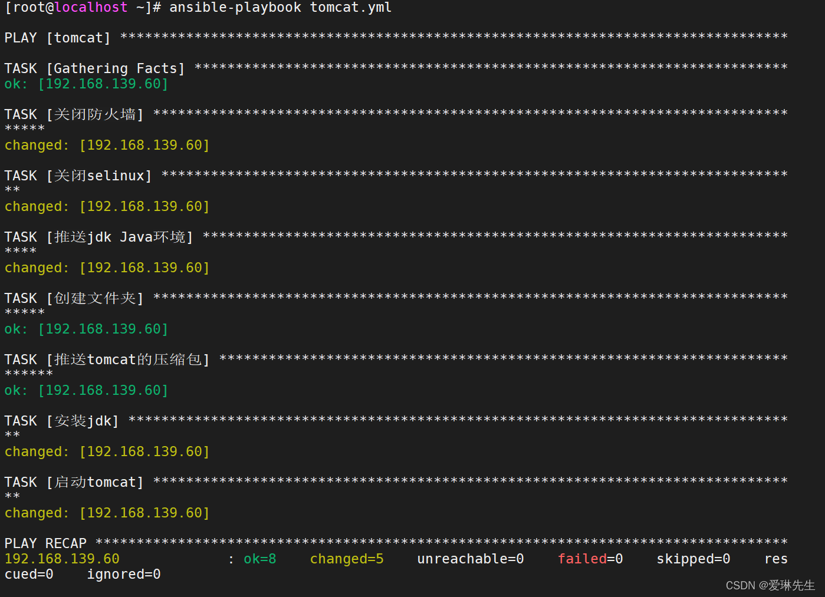Click the changed result under 关闭防火墙
This screenshot has width=825, height=597.
tap(107, 145)
